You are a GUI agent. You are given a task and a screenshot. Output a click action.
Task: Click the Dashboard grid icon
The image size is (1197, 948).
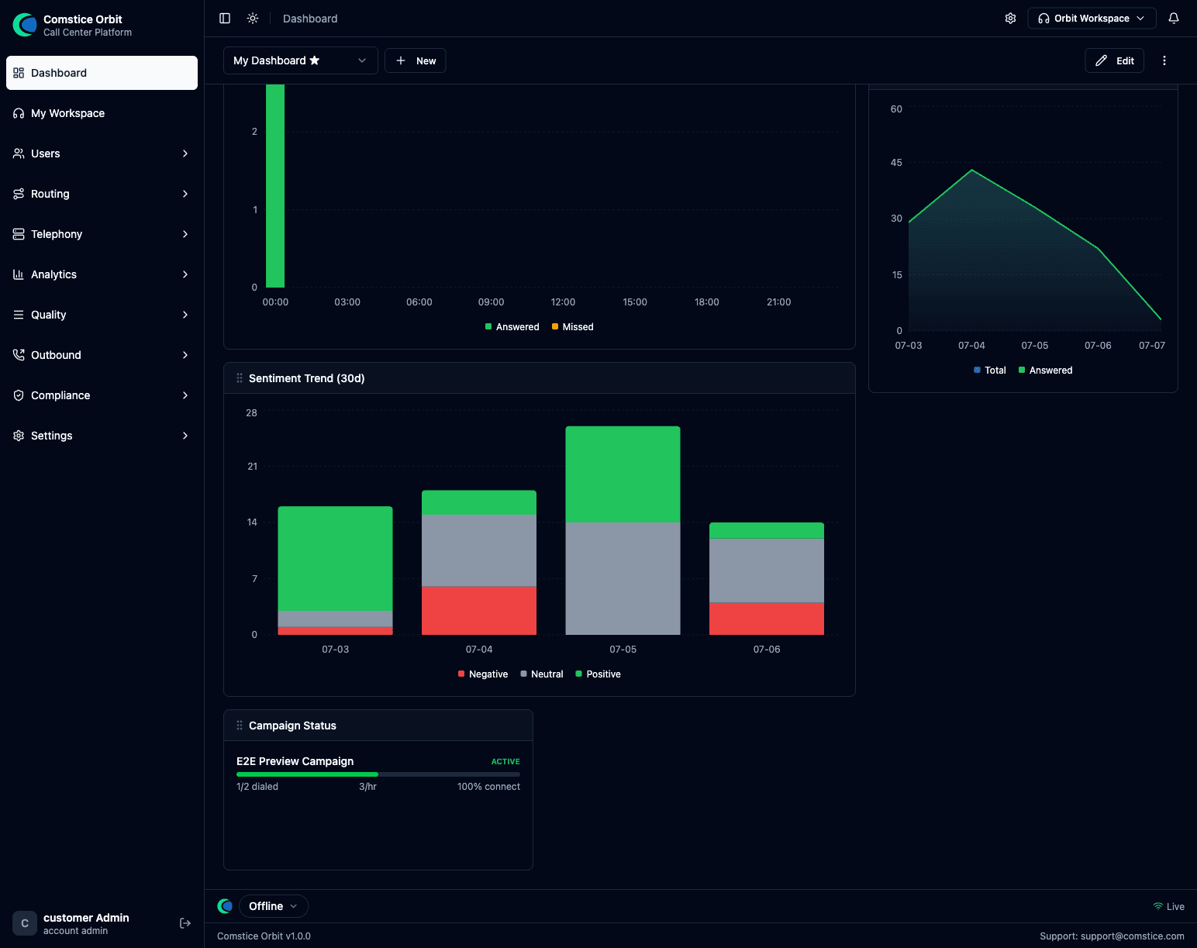click(19, 73)
